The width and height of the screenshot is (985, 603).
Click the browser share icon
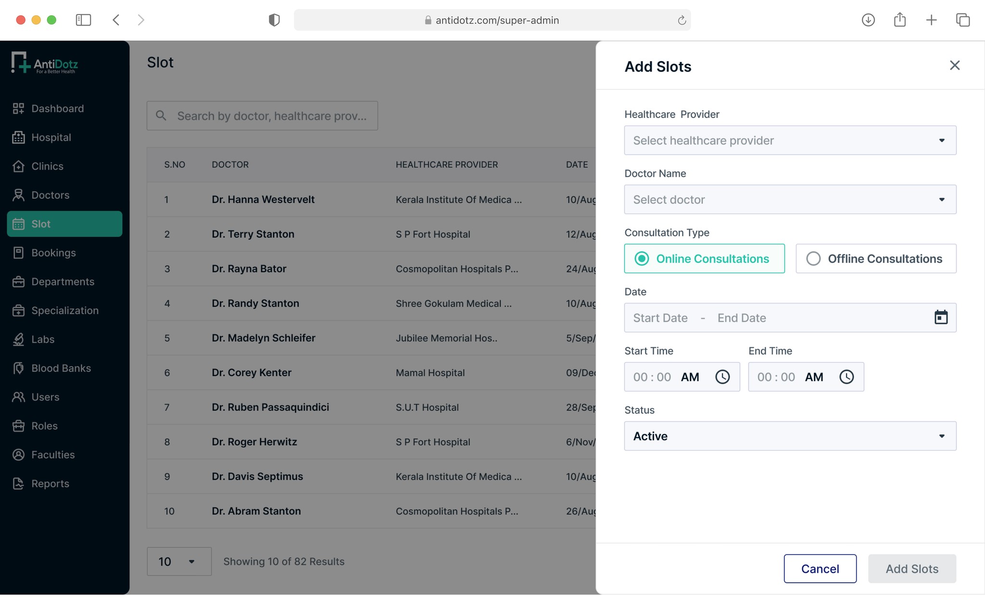pyautogui.click(x=899, y=20)
